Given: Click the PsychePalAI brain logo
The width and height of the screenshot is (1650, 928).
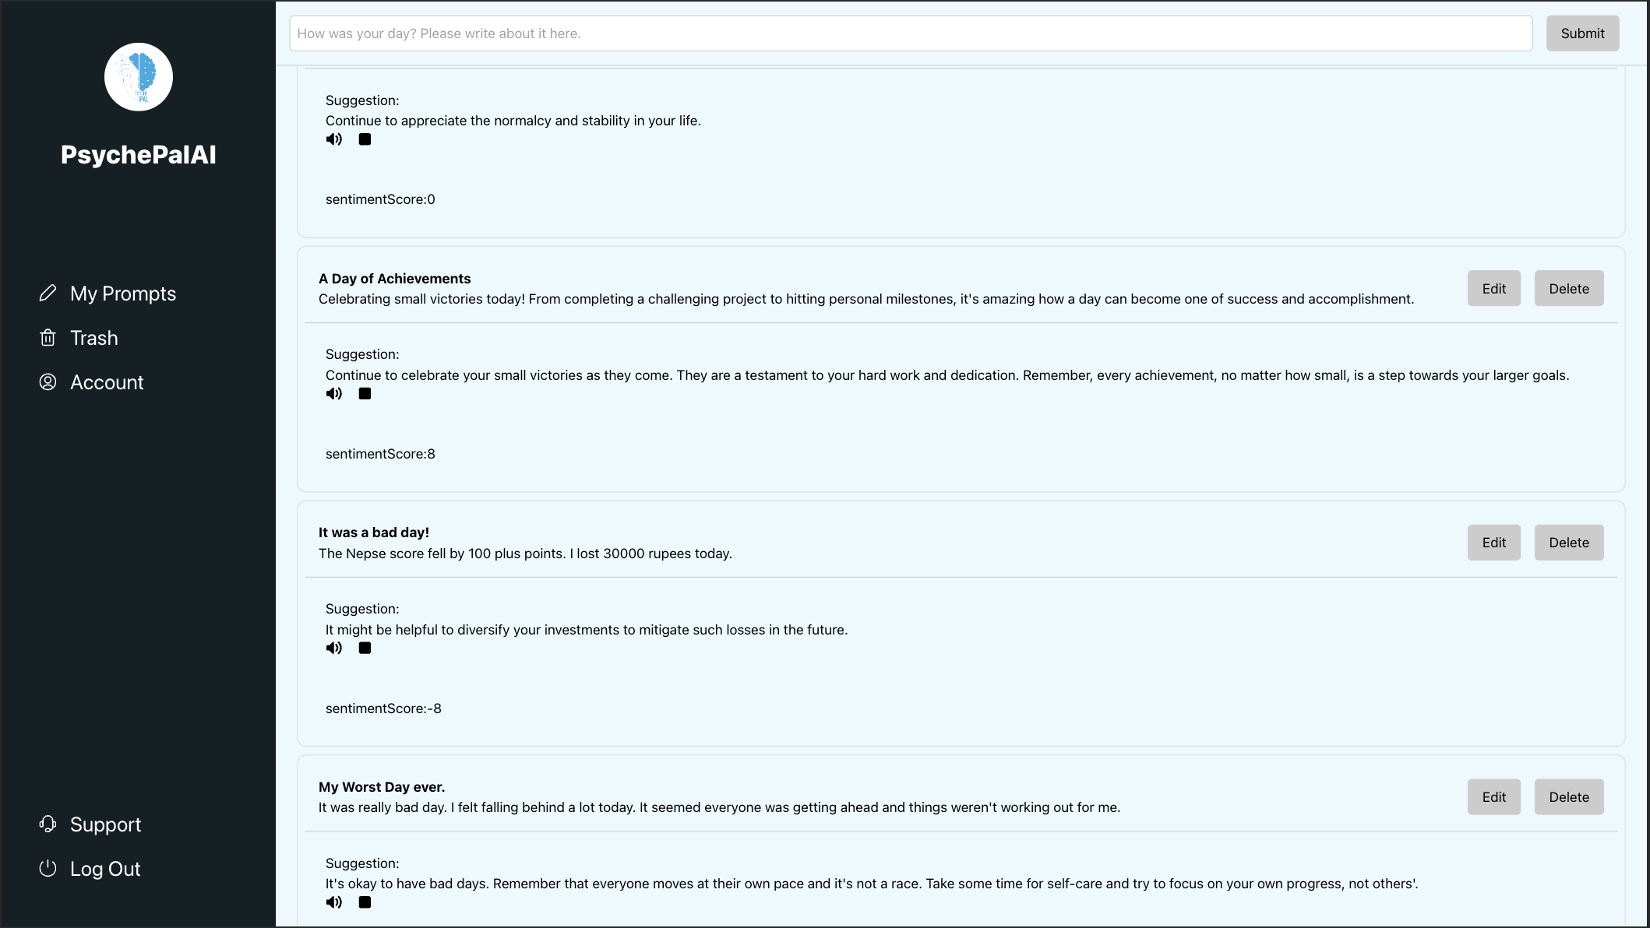Looking at the screenshot, I should click(x=139, y=77).
